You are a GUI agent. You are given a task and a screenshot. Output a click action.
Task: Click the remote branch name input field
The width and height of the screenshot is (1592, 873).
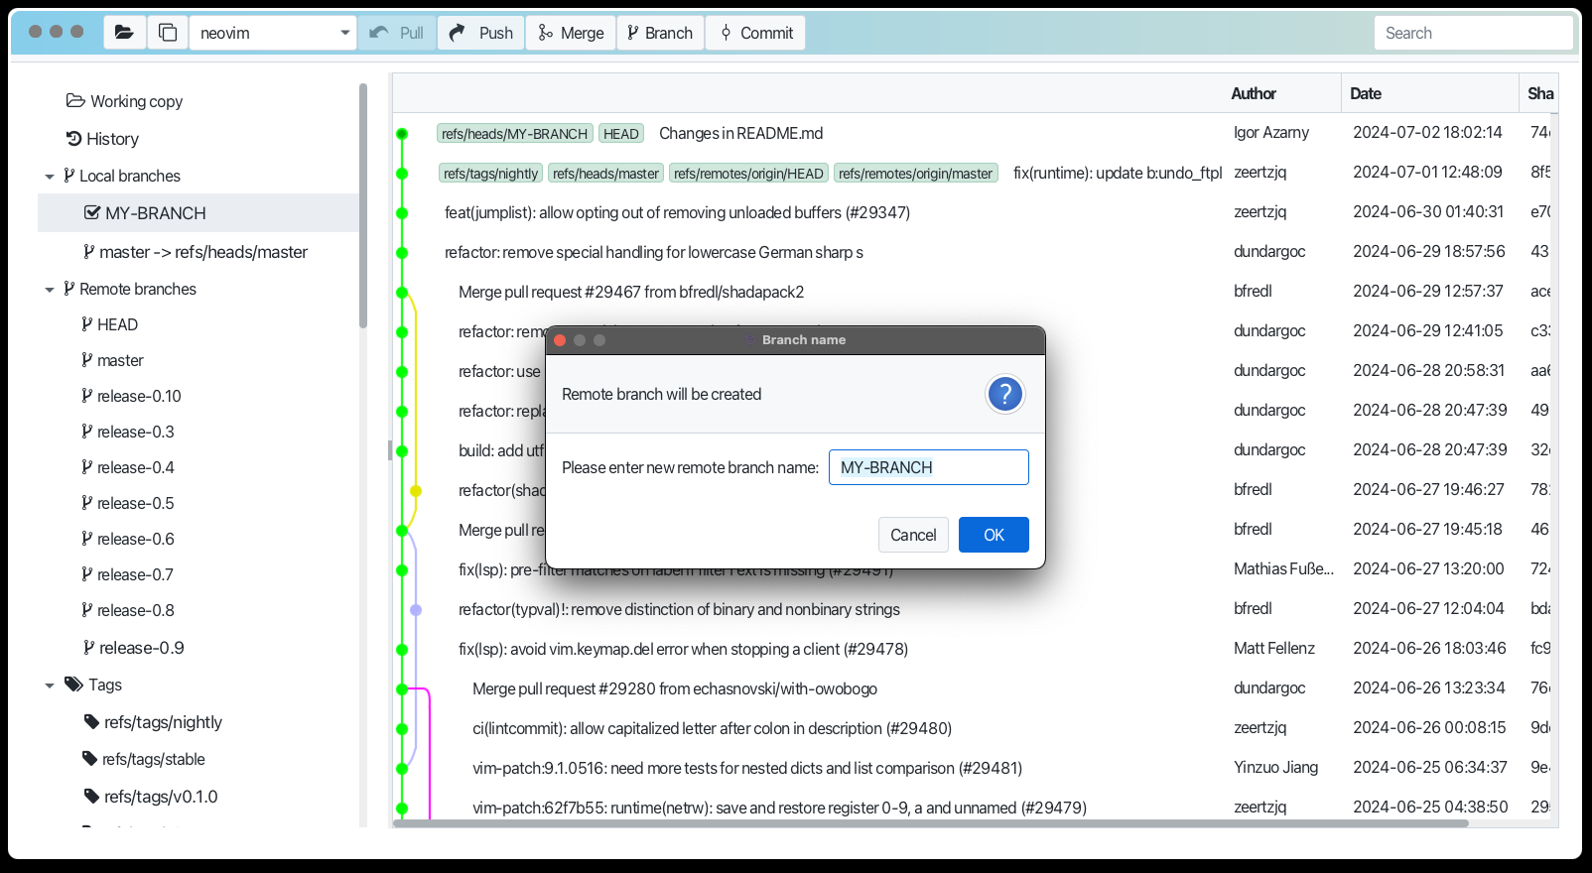[928, 467]
